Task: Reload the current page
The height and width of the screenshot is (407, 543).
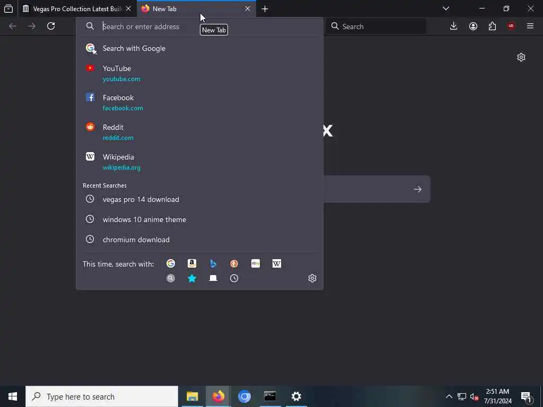Action: pyautogui.click(x=51, y=26)
